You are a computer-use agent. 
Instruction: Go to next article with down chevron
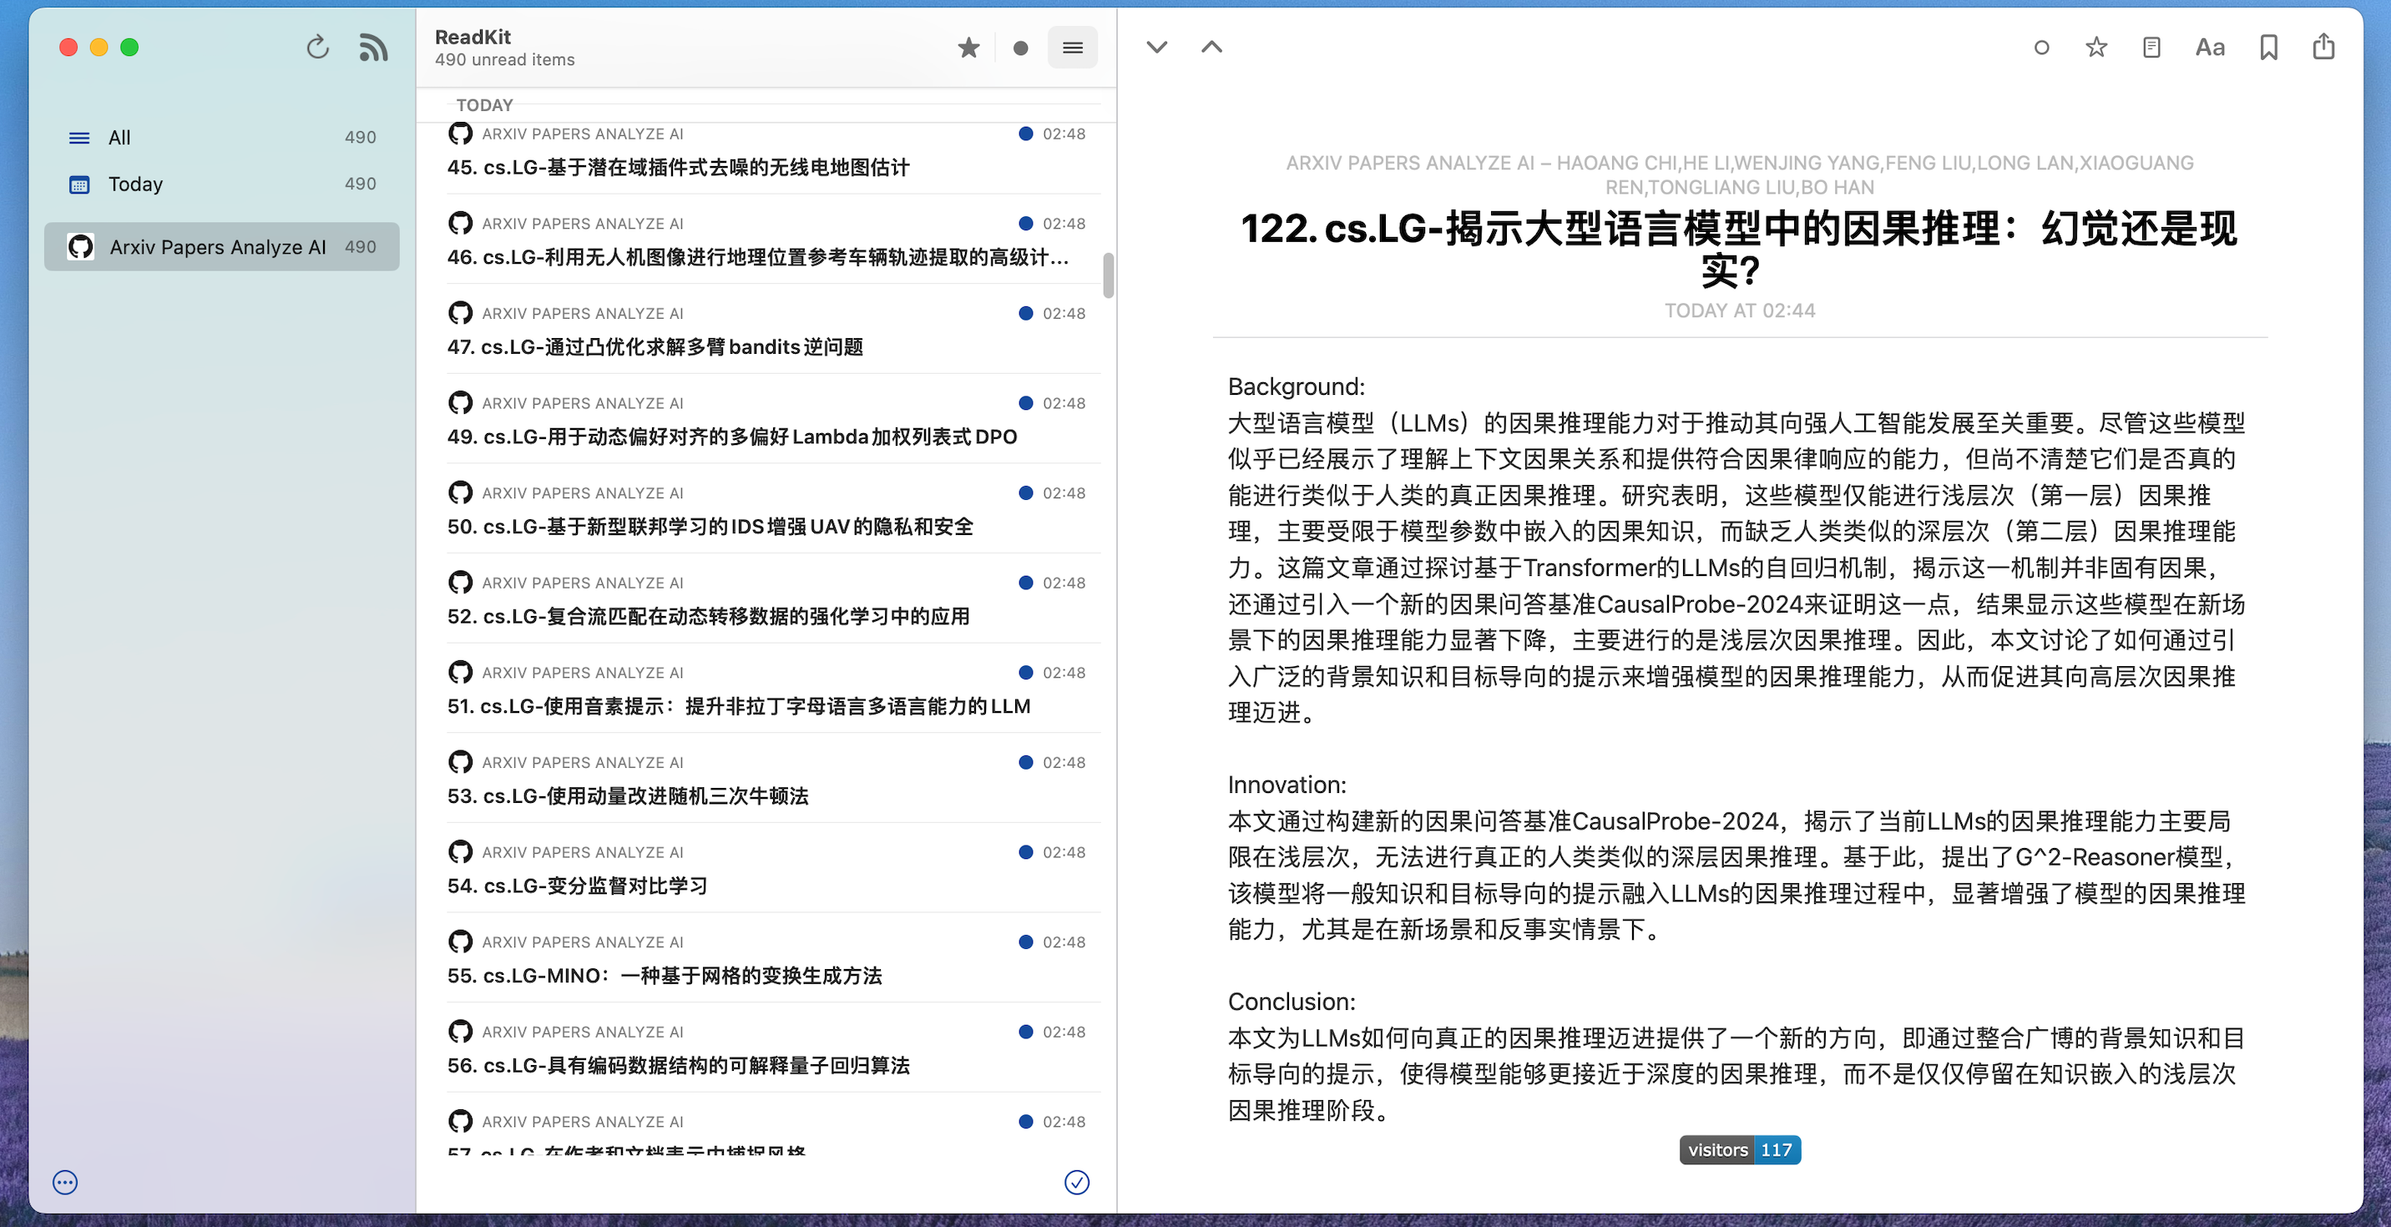pyautogui.click(x=1156, y=48)
